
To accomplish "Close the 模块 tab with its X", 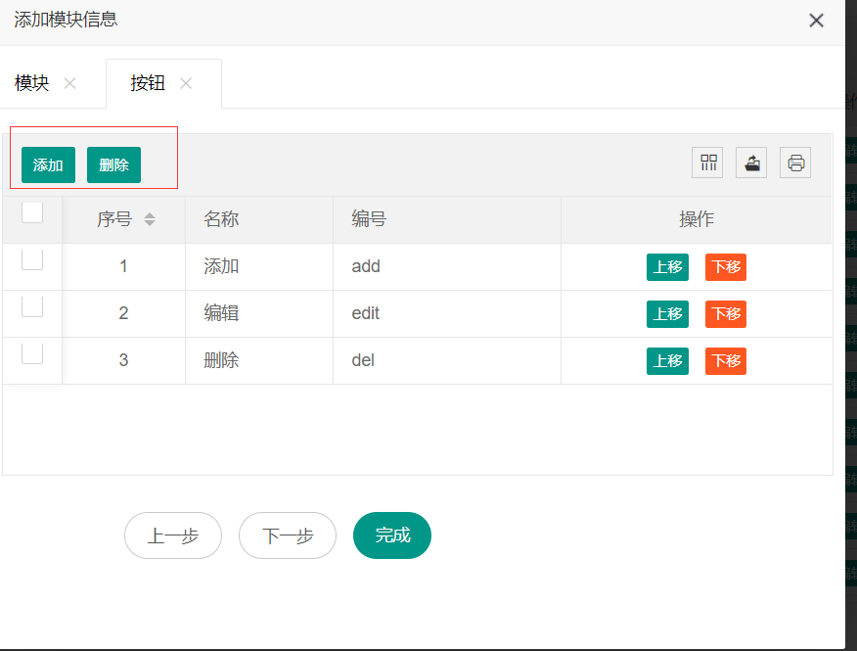I will click(x=69, y=83).
